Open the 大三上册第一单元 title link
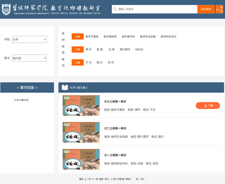The image size is (225, 184). [115, 101]
